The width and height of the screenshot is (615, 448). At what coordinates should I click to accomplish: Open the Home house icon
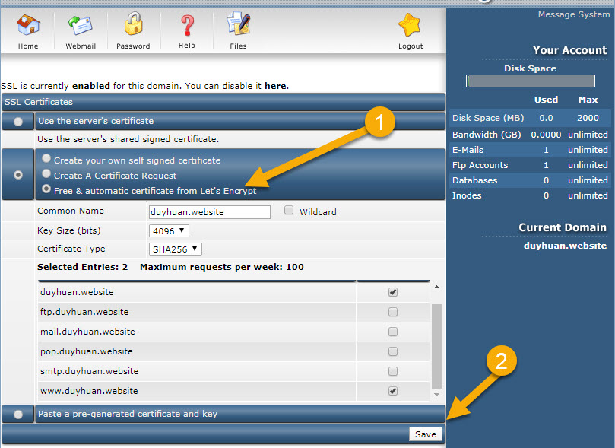coord(28,27)
